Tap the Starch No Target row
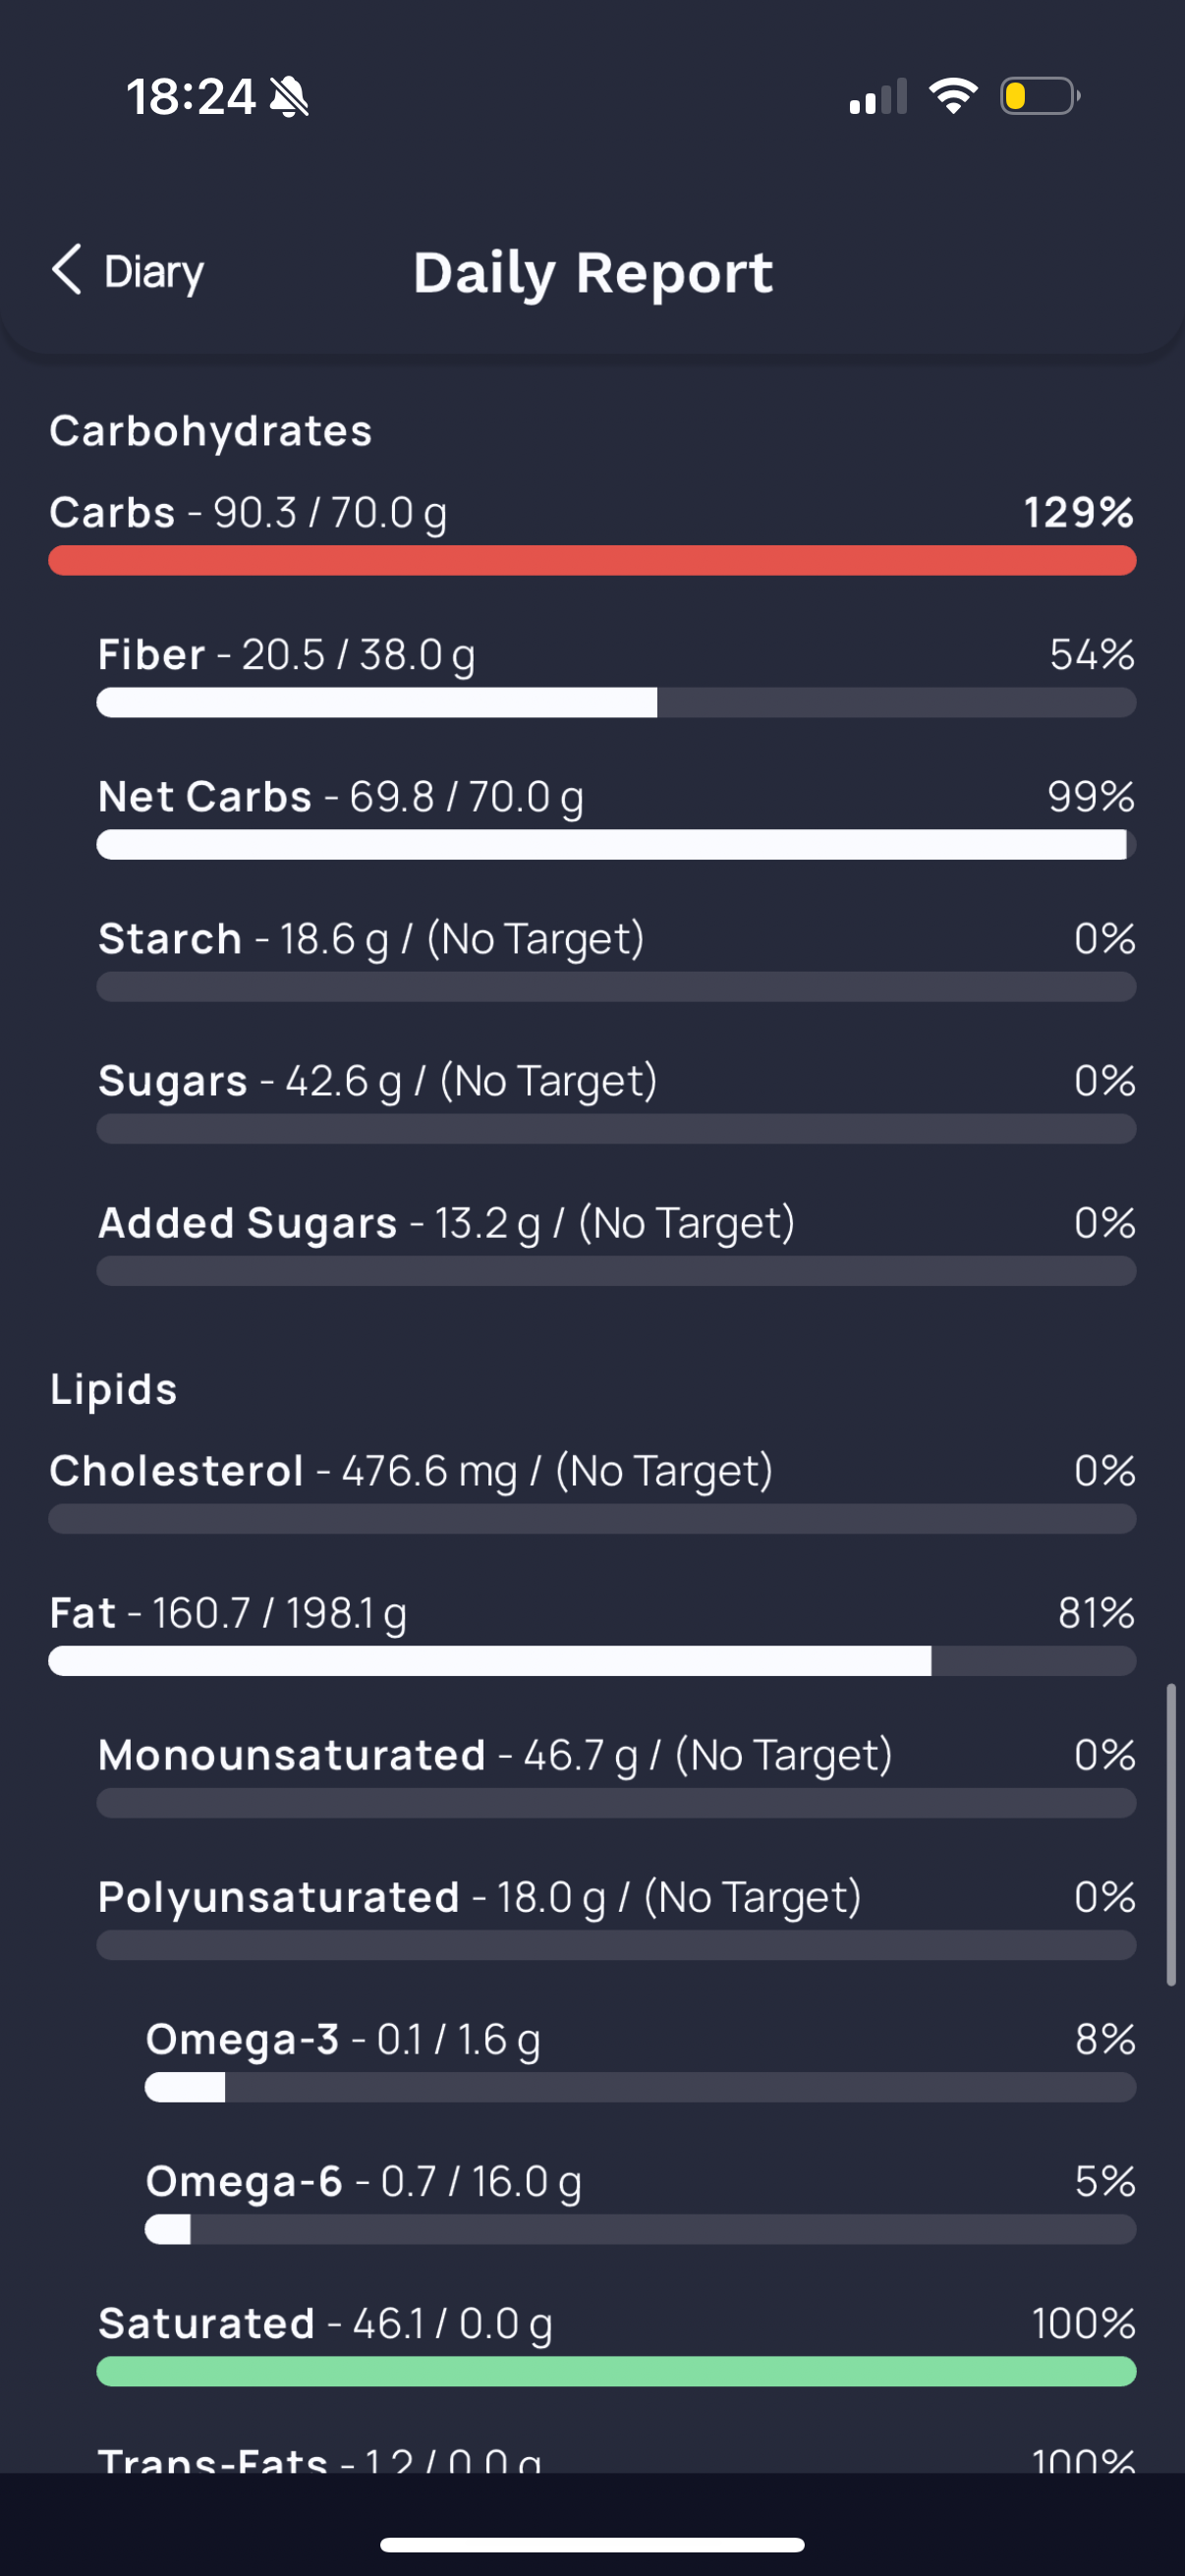1185x2576 pixels. (616, 959)
